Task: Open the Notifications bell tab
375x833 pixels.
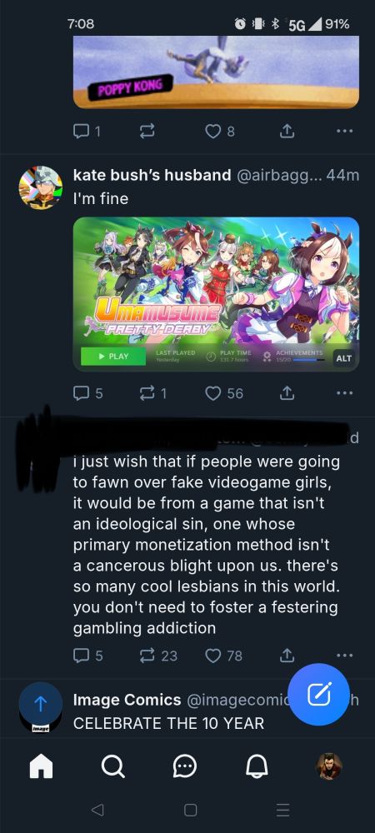Action: [257, 766]
